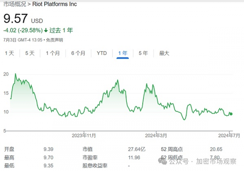
Task: Click the 2023年11月 axis label
Action: (x=84, y=136)
